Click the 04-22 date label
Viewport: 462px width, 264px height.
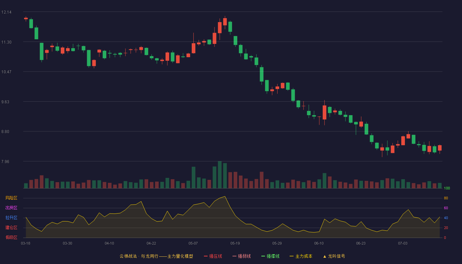coord(151,243)
